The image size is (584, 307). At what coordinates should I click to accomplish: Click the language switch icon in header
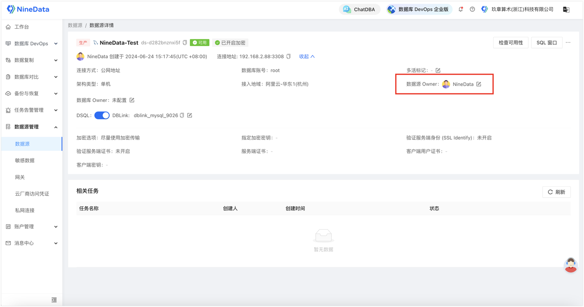(x=566, y=10)
